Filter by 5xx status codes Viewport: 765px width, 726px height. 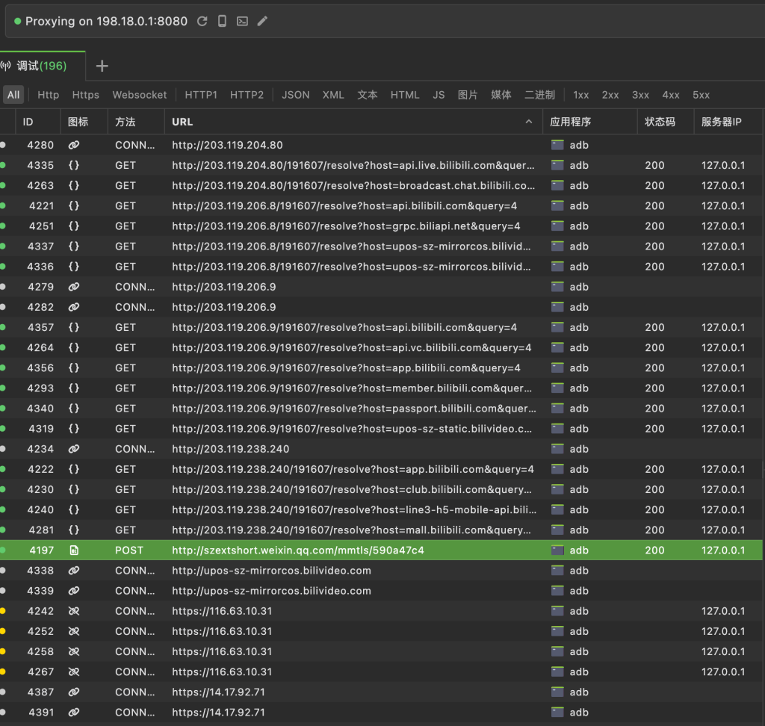[701, 95]
